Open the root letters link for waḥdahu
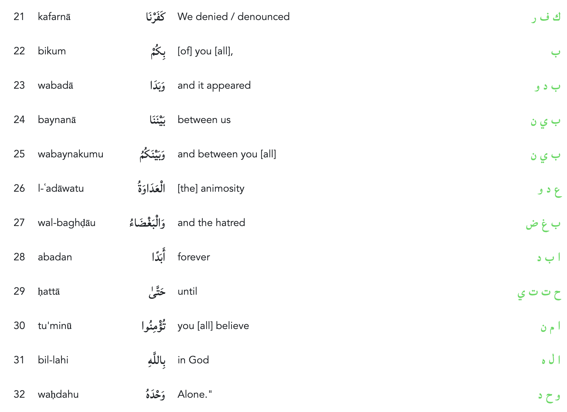 coord(549,395)
